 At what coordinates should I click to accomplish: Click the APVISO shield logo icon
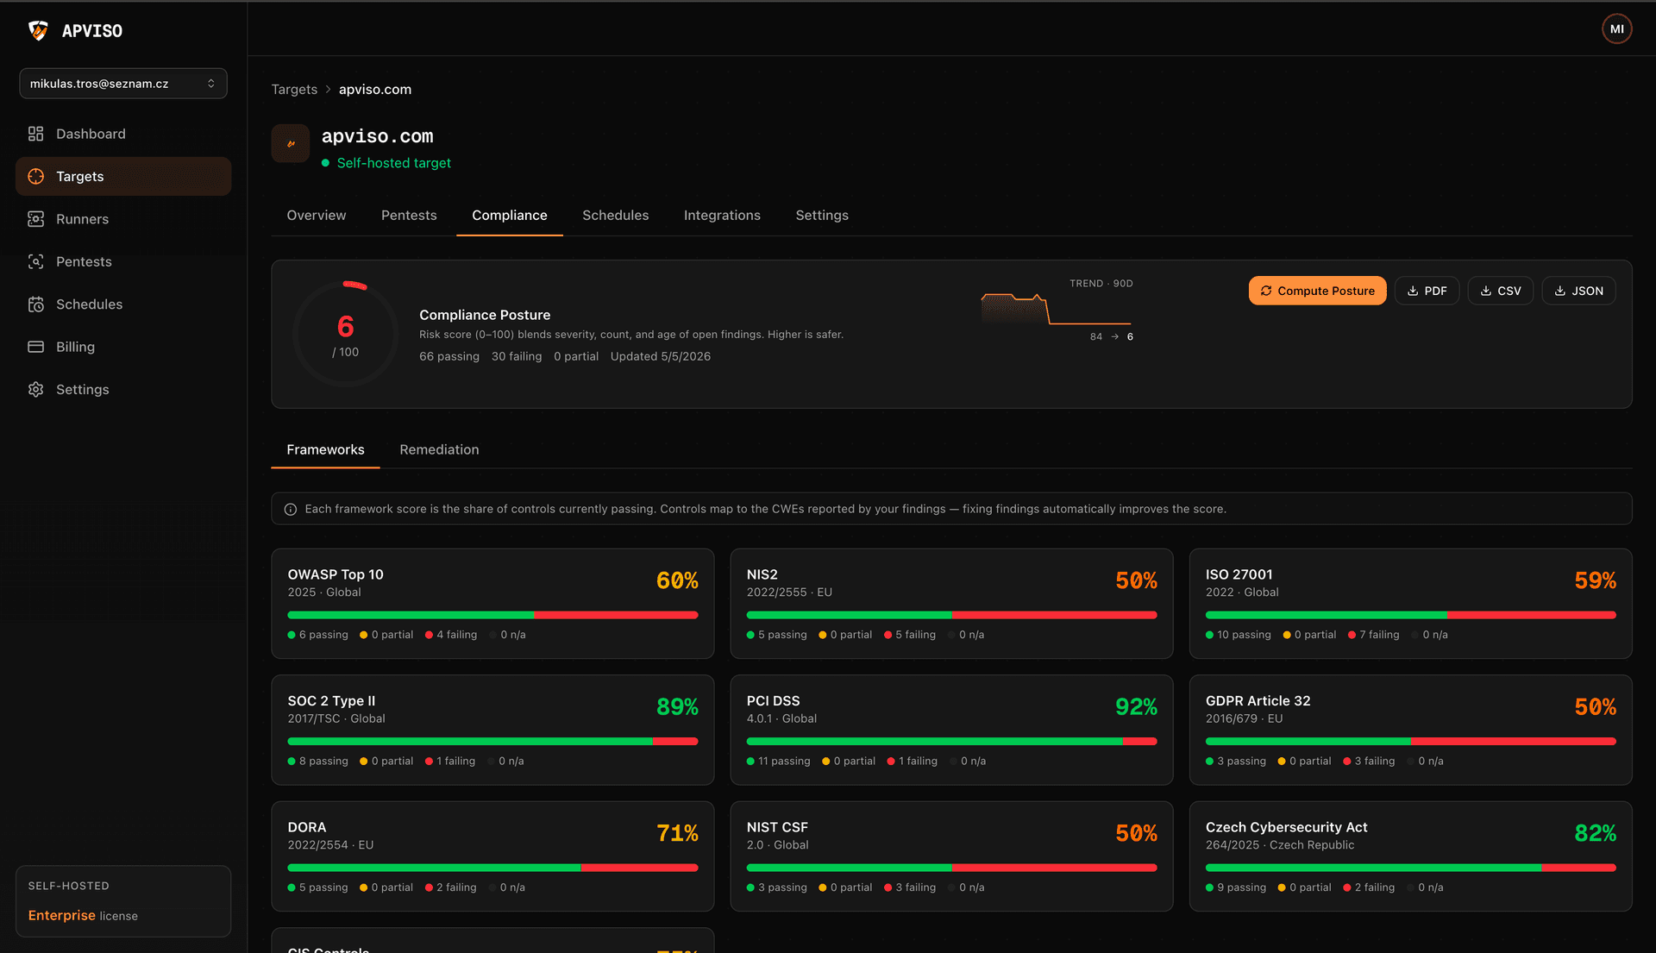coord(38,31)
